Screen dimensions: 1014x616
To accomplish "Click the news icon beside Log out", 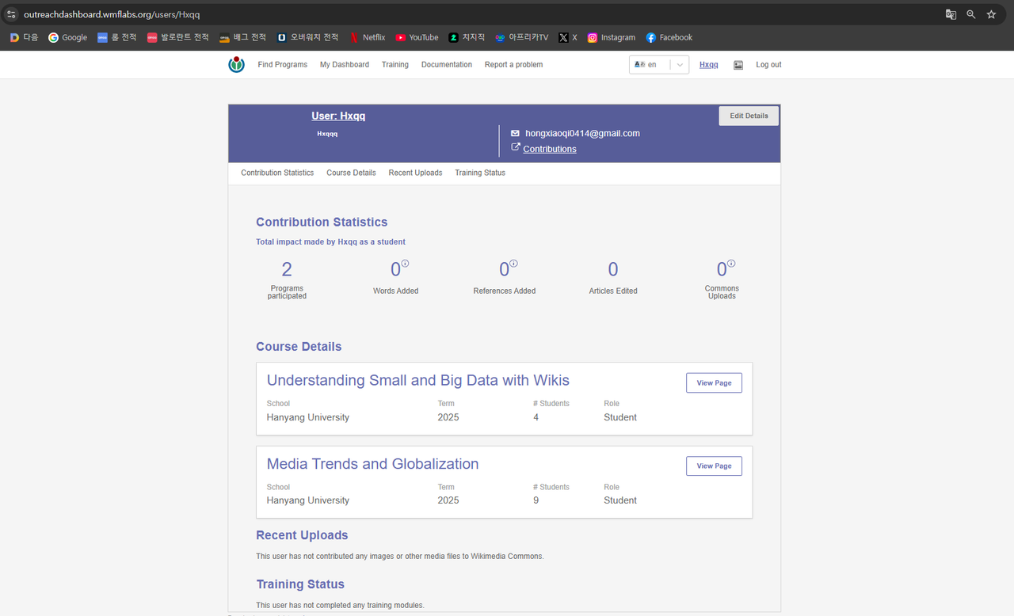I will click(738, 65).
